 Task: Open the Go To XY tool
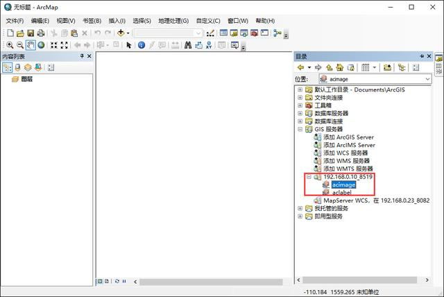(x=209, y=45)
